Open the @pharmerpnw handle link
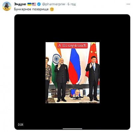This screenshot has width=133, height=132. pos(54,4)
